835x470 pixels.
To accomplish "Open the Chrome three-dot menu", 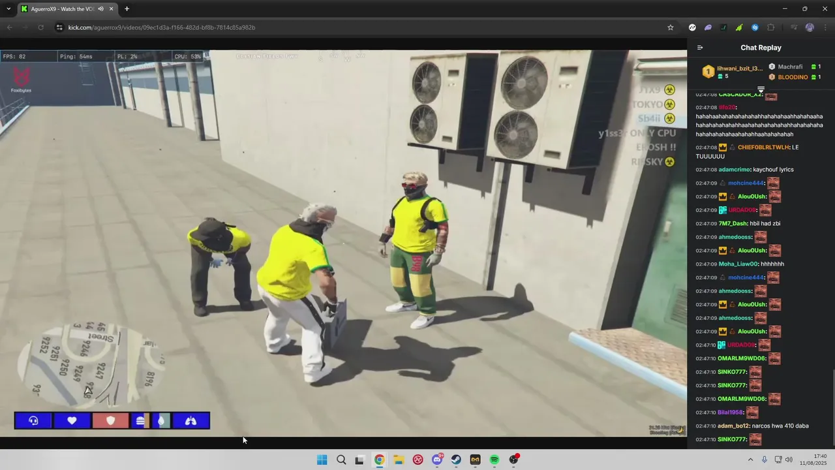I will pyautogui.click(x=825, y=27).
